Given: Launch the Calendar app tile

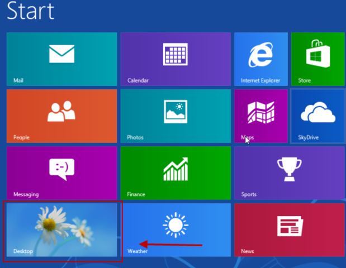Looking at the screenshot, I should tap(176, 59).
